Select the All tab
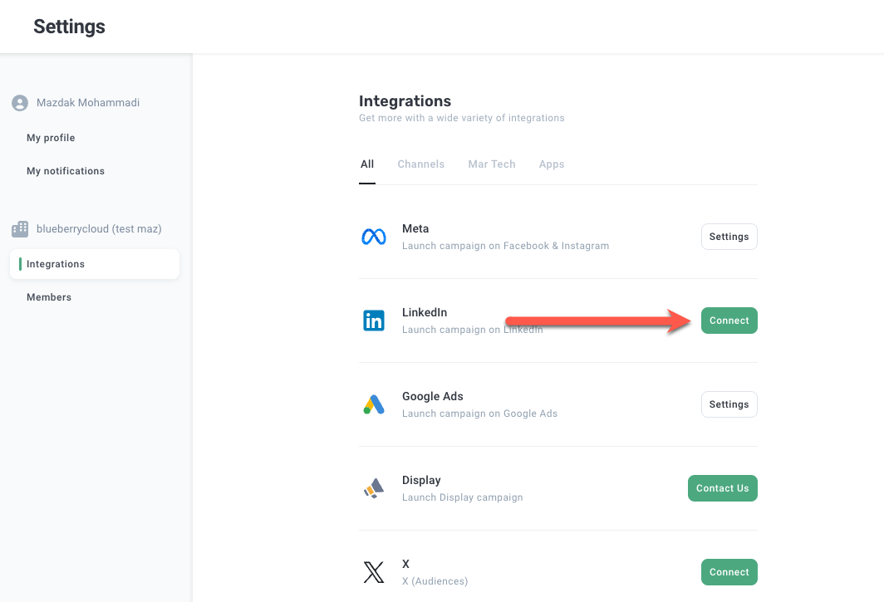 [367, 164]
